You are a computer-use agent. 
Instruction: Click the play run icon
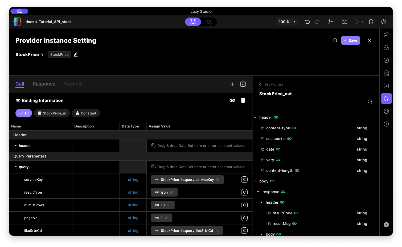[x=357, y=22]
